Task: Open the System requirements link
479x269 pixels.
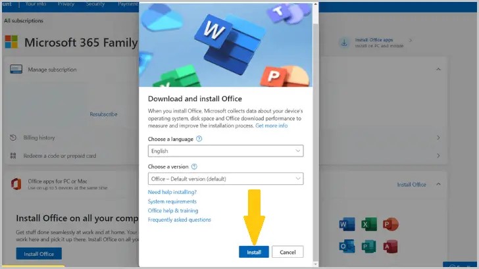Action: click(x=172, y=201)
